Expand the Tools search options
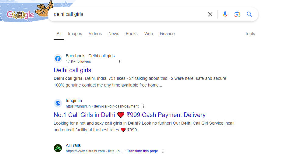This screenshot has width=297, height=156. tap(250, 34)
